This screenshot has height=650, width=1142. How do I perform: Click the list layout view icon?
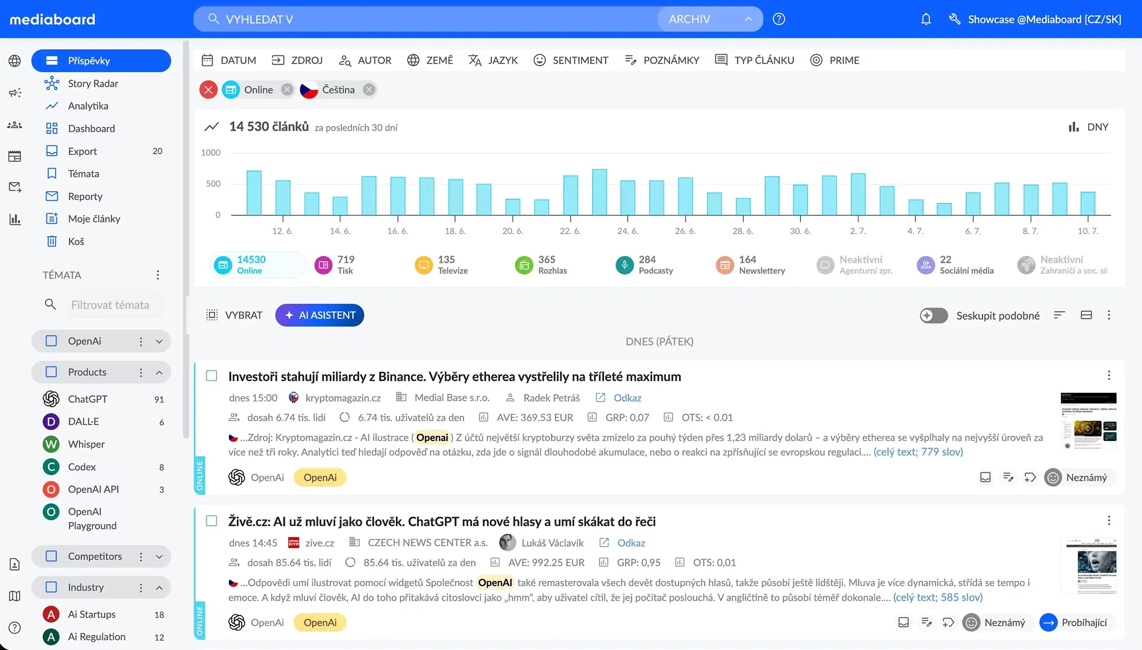1086,315
